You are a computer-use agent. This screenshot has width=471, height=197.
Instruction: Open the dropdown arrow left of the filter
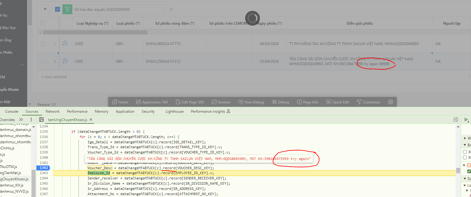(45, 9)
